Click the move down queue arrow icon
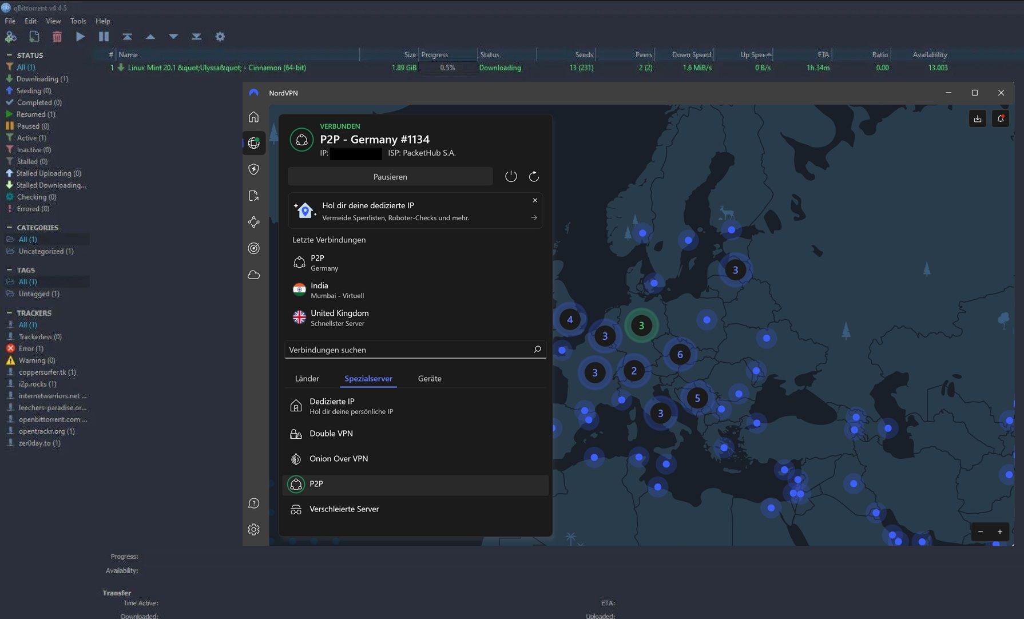This screenshot has height=619, width=1024. pos(173,37)
